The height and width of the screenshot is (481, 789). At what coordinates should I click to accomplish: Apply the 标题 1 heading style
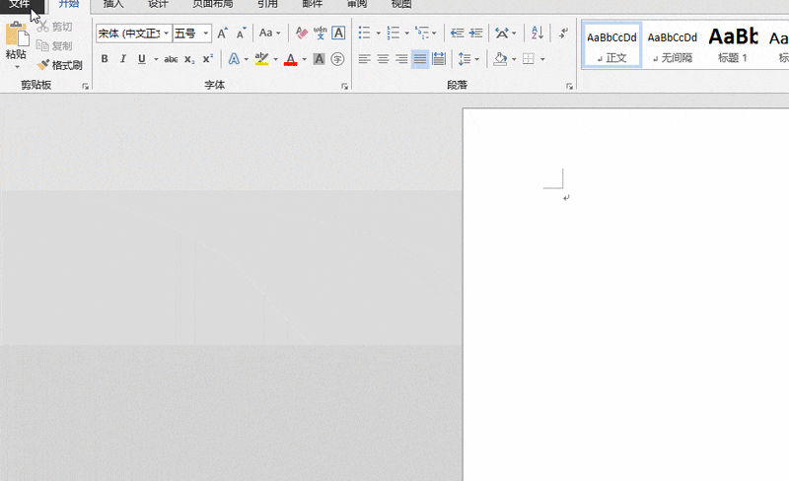733,45
